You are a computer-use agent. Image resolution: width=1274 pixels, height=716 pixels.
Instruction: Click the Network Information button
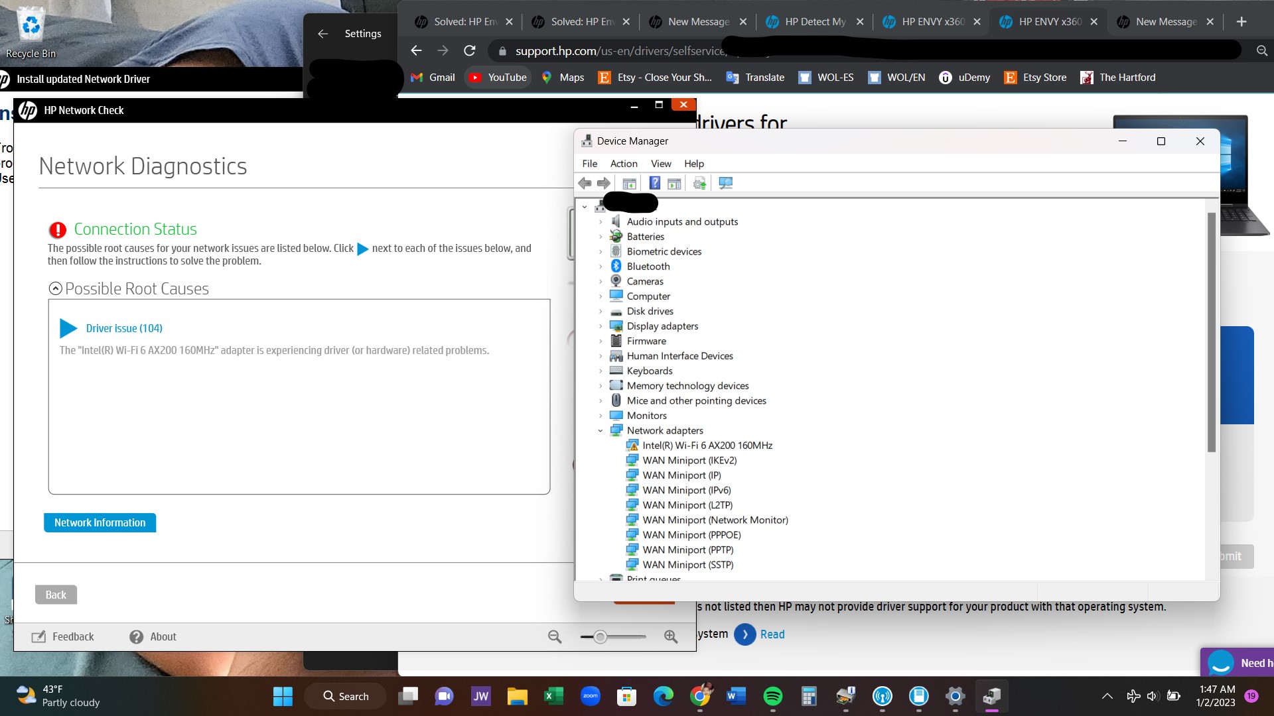click(100, 522)
